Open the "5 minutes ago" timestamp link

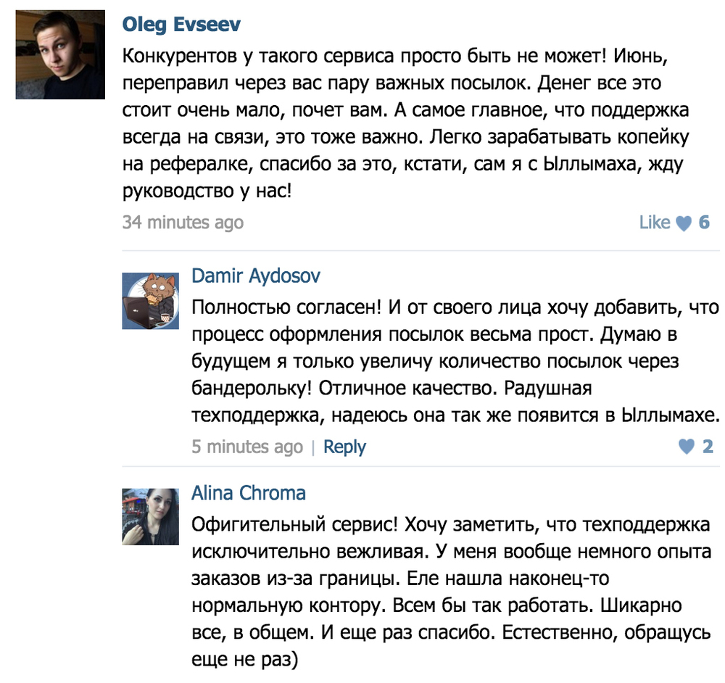246,447
